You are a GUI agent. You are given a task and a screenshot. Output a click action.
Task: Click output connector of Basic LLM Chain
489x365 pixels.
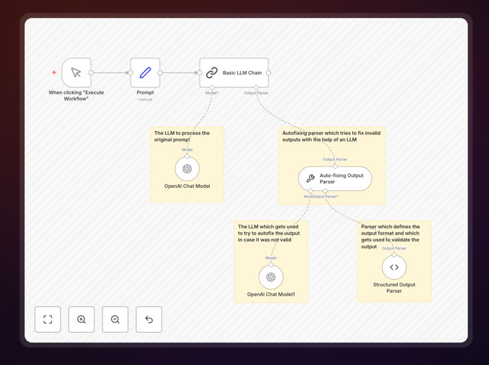pos(269,72)
